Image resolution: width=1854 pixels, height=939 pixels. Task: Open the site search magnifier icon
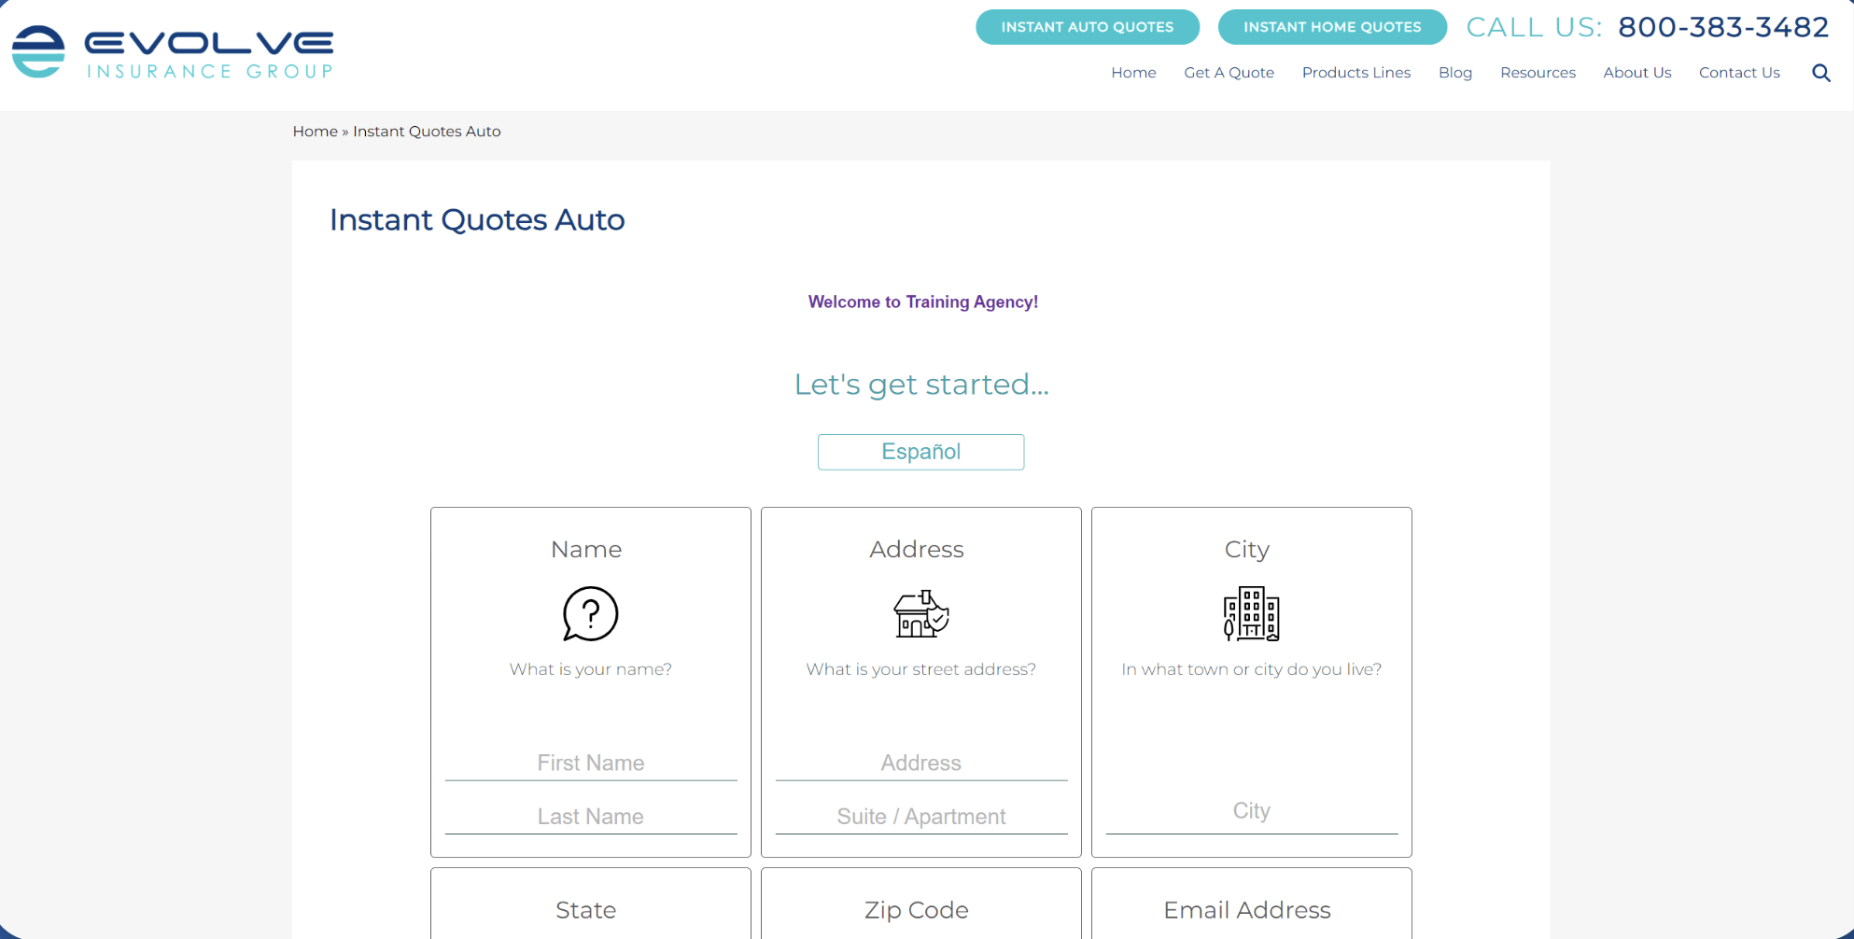(x=1820, y=73)
